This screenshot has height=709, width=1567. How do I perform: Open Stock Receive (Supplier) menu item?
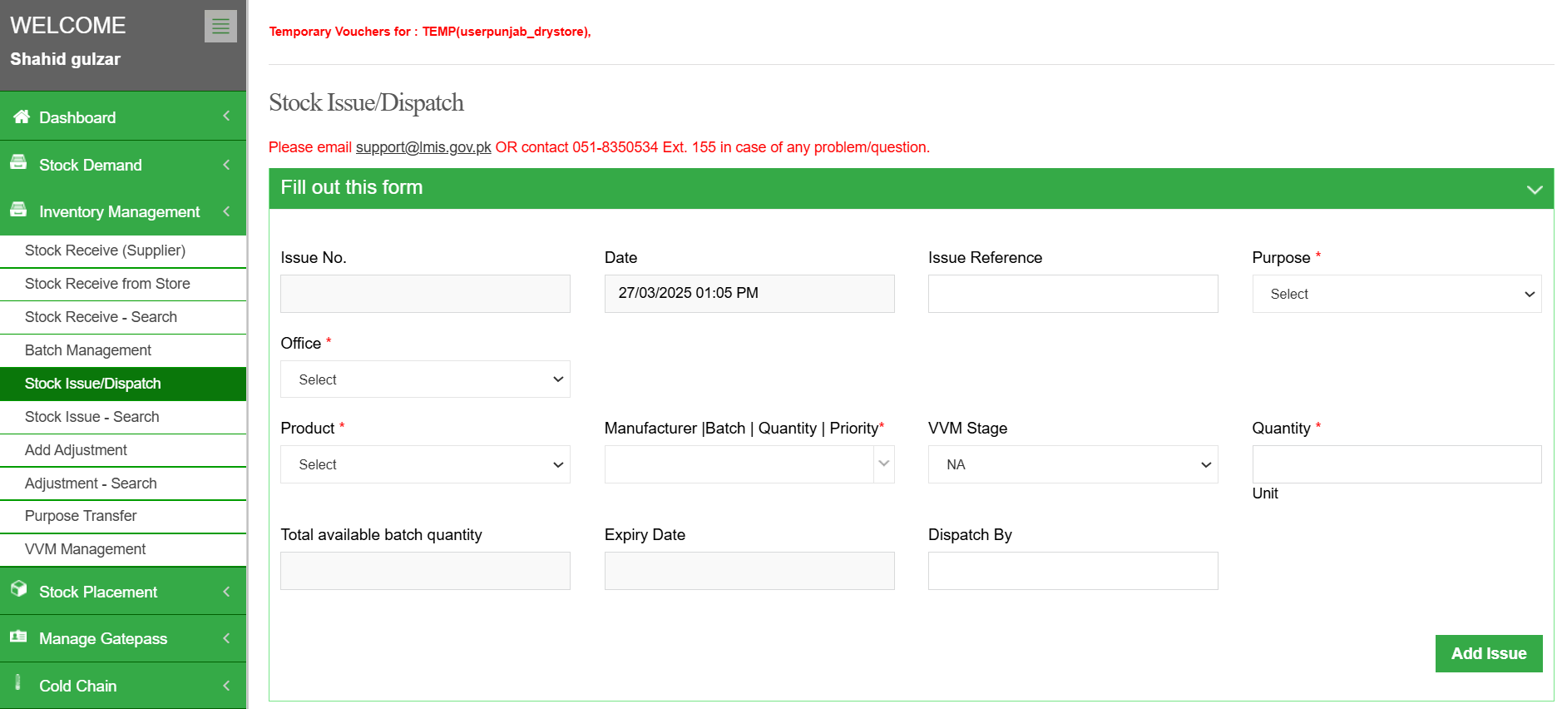pos(105,250)
